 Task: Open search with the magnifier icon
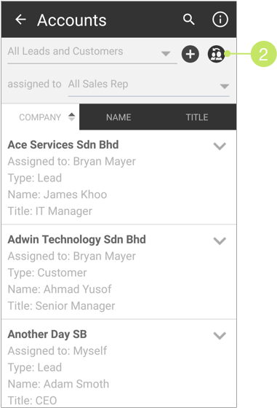pyautogui.click(x=189, y=20)
